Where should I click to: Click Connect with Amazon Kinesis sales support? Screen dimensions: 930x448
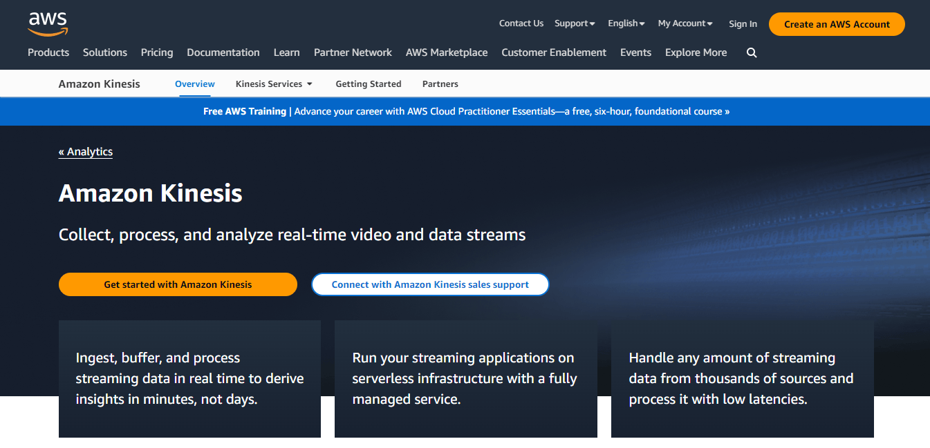430,284
